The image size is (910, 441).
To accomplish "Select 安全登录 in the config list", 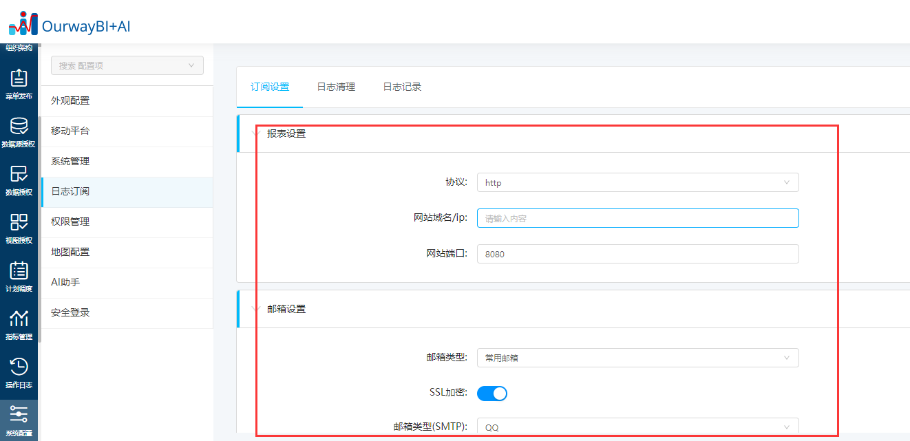I will point(70,312).
